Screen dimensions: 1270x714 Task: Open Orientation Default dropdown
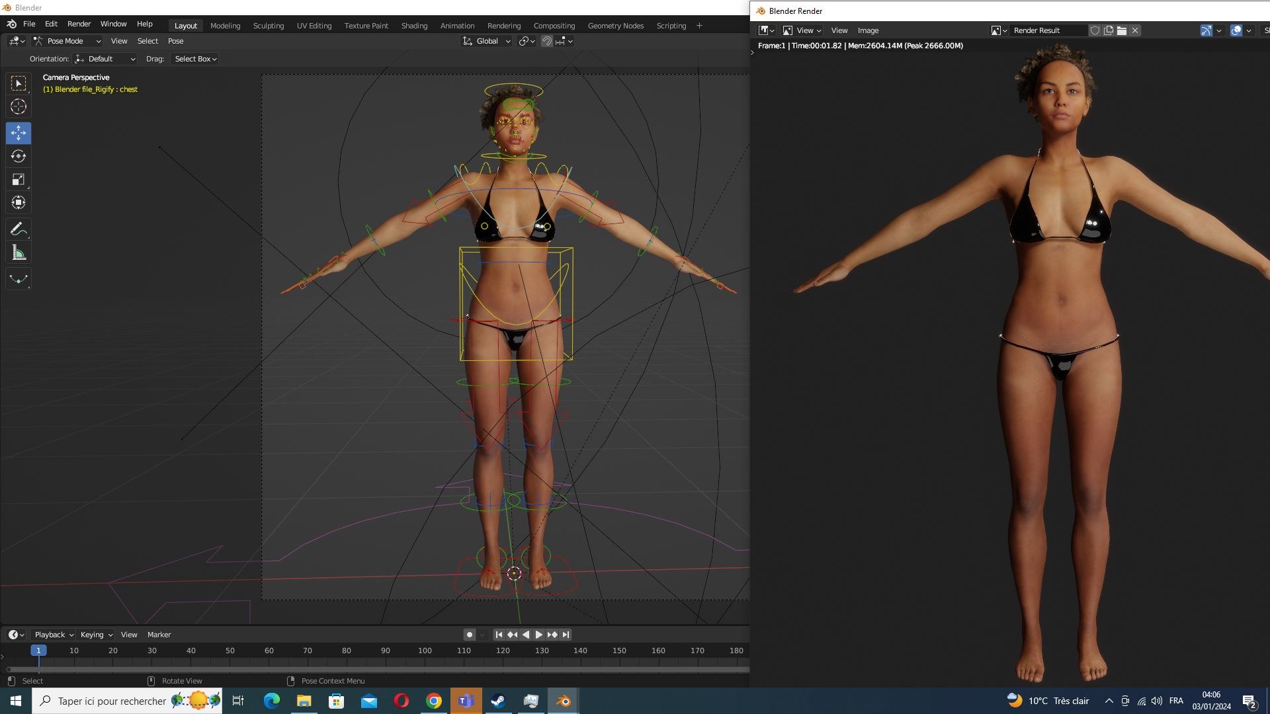105,59
